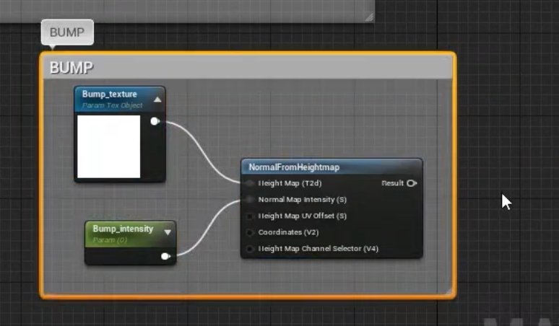559x326 pixels.
Task: Select the BUMP comment box title bar
Action: click(248, 67)
